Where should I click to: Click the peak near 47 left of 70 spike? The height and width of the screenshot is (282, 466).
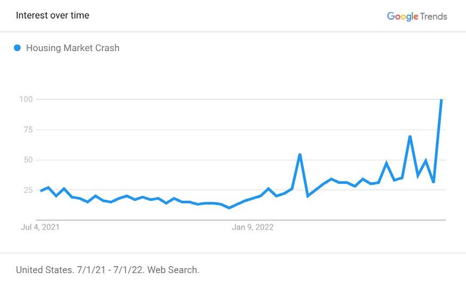386,163
